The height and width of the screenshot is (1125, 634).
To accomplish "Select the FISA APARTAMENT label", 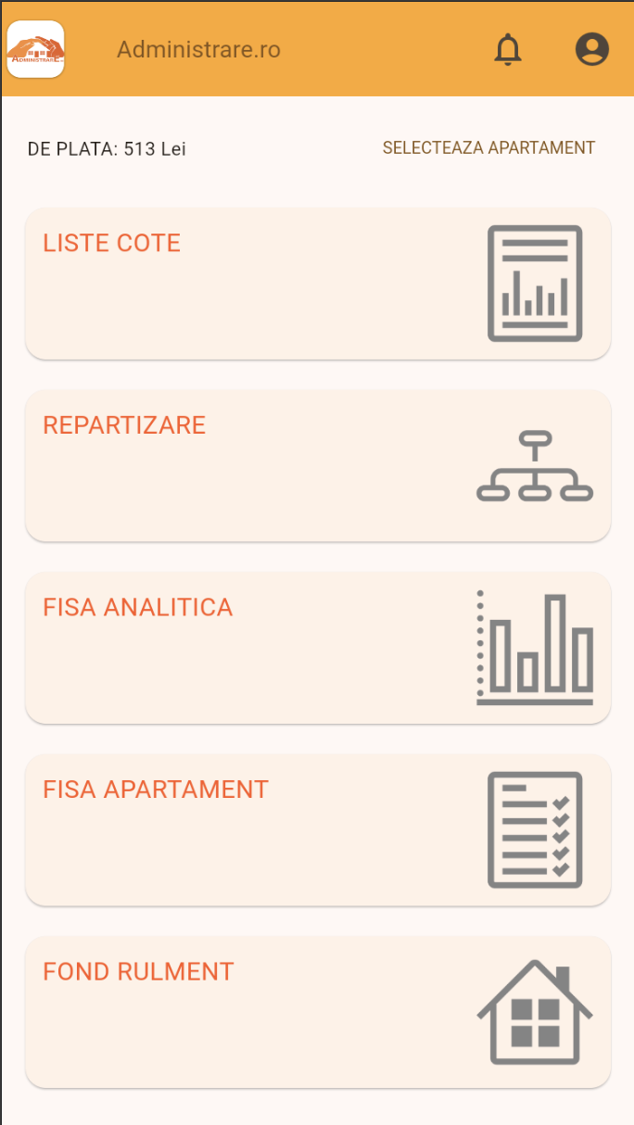I will pyautogui.click(x=156, y=790).
